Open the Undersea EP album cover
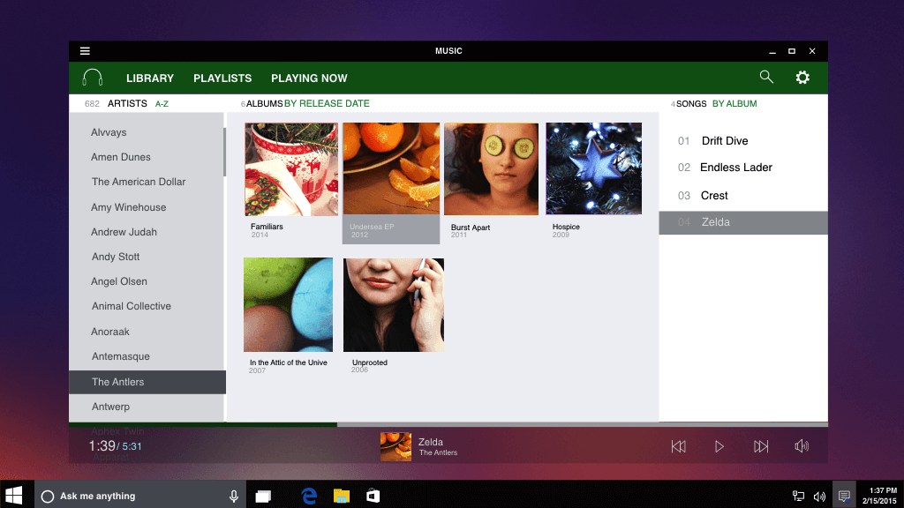The height and width of the screenshot is (508, 904). click(391, 168)
